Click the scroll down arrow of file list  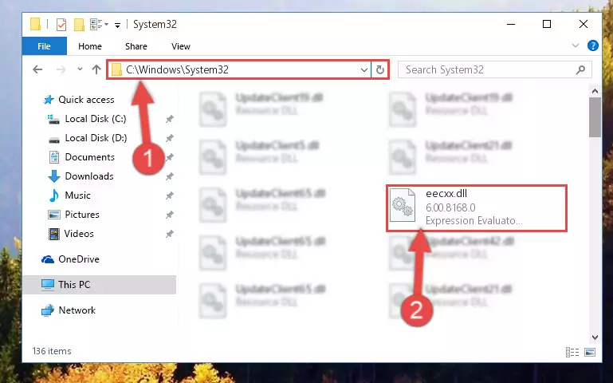[x=595, y=338]
